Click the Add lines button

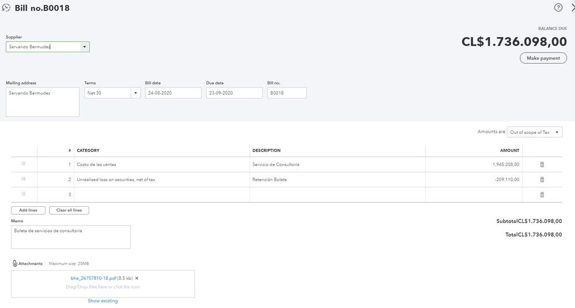(28, 210)
